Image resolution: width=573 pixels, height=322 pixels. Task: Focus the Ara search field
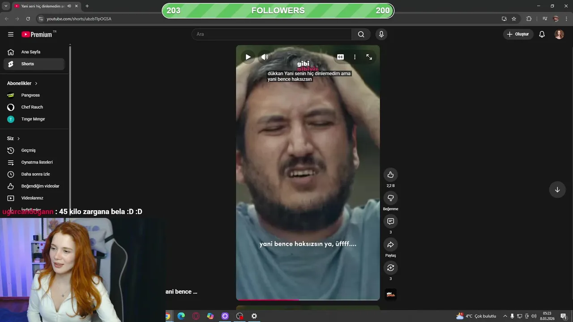[x=272, y=34]
